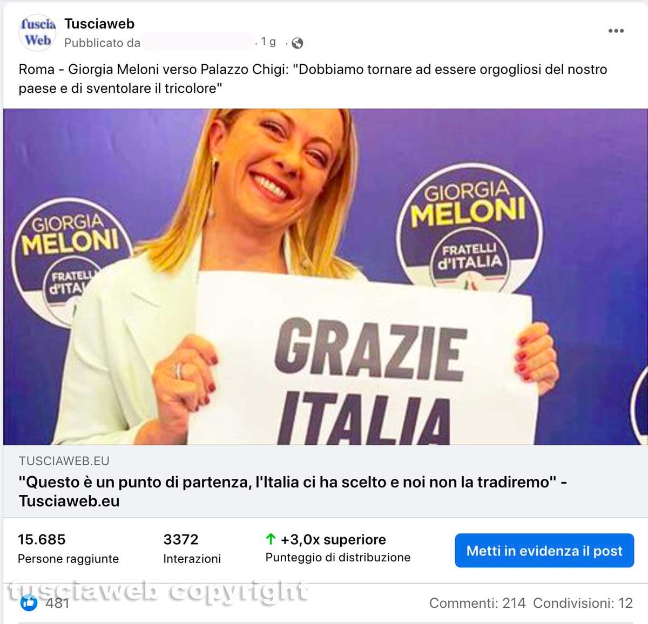Click the globe public audience icon
This screenshot has height=624, width=648.
(298, 43)
